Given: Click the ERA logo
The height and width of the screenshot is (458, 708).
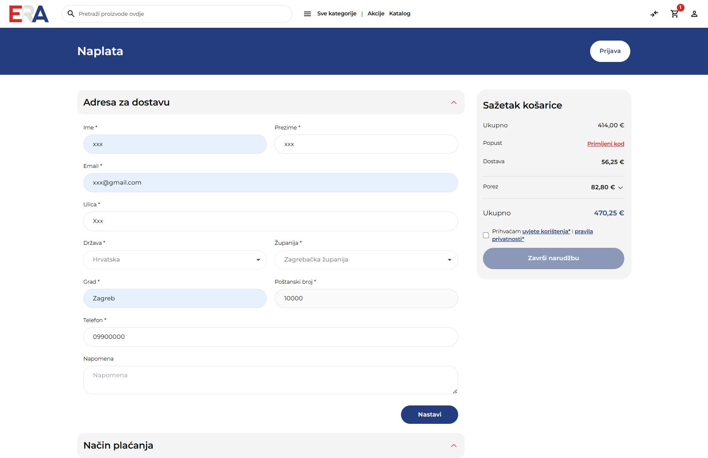Looking at the screenshot, I should coord(29,14).
